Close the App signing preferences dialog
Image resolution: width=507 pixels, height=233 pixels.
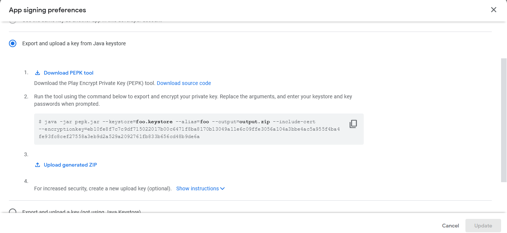494,10
